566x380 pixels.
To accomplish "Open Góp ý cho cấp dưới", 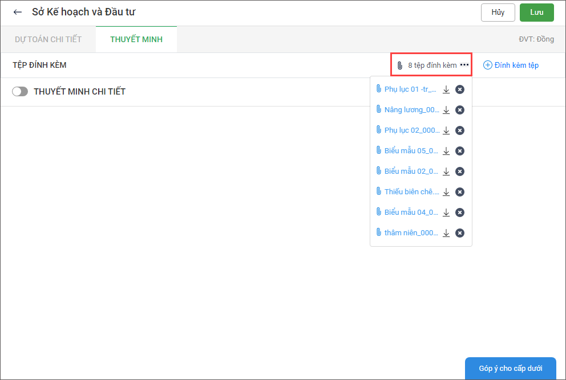I will tap(510, 369).
